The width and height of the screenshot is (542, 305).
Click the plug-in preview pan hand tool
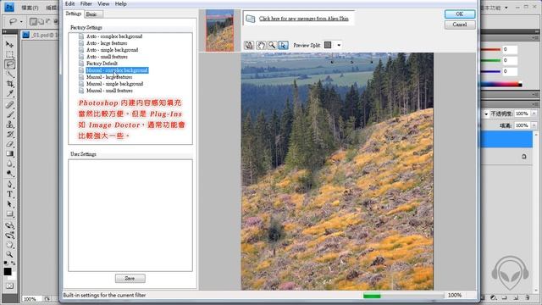[261, 45]
